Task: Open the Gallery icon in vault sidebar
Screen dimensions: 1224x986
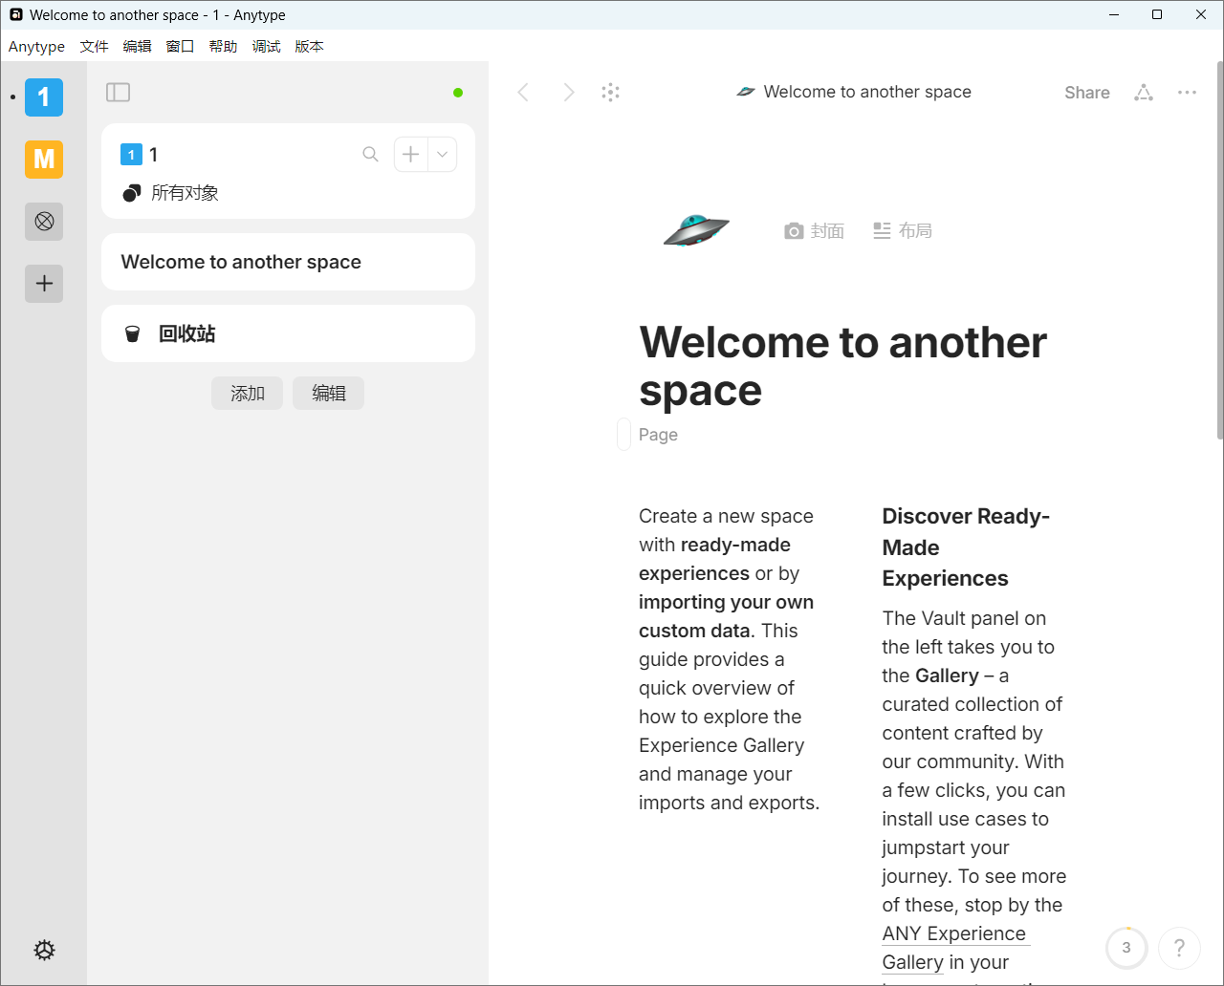Action: 44,222
